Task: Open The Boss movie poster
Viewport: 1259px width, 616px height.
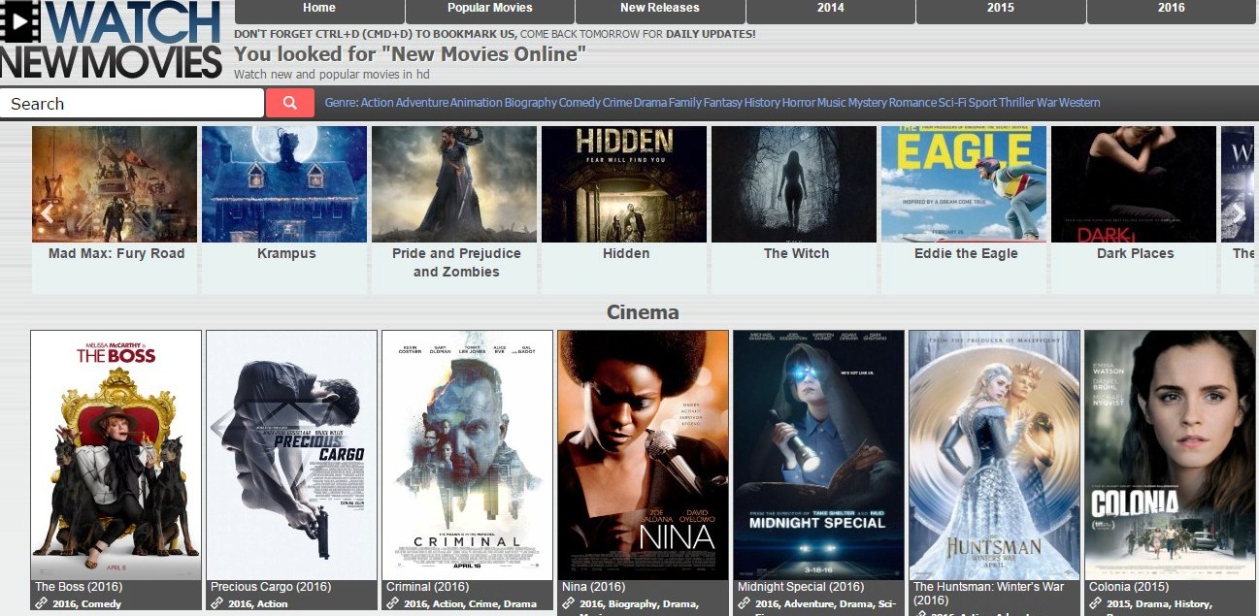Action: (116, 455)
